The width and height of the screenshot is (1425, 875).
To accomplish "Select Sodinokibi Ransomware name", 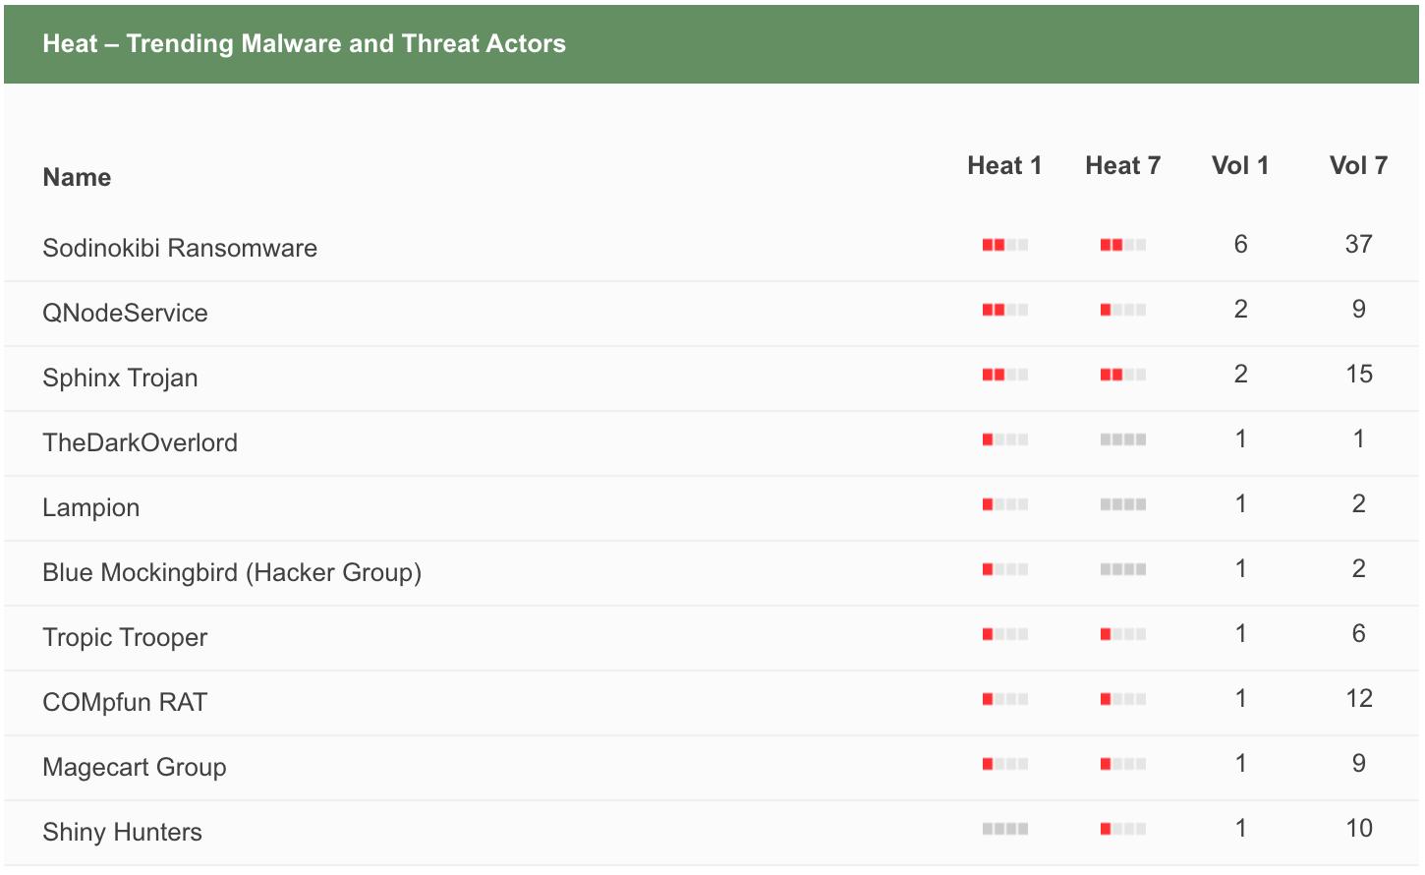I will [180, 248].
